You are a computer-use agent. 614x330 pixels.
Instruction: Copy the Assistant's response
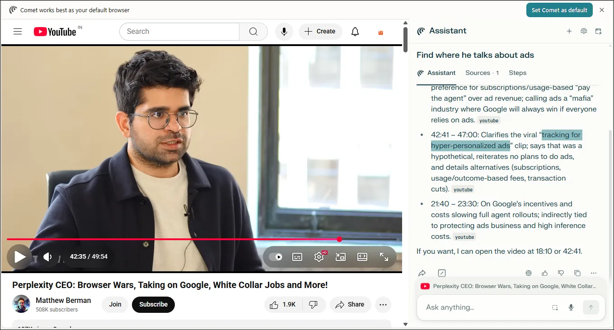tap(577, 273)
